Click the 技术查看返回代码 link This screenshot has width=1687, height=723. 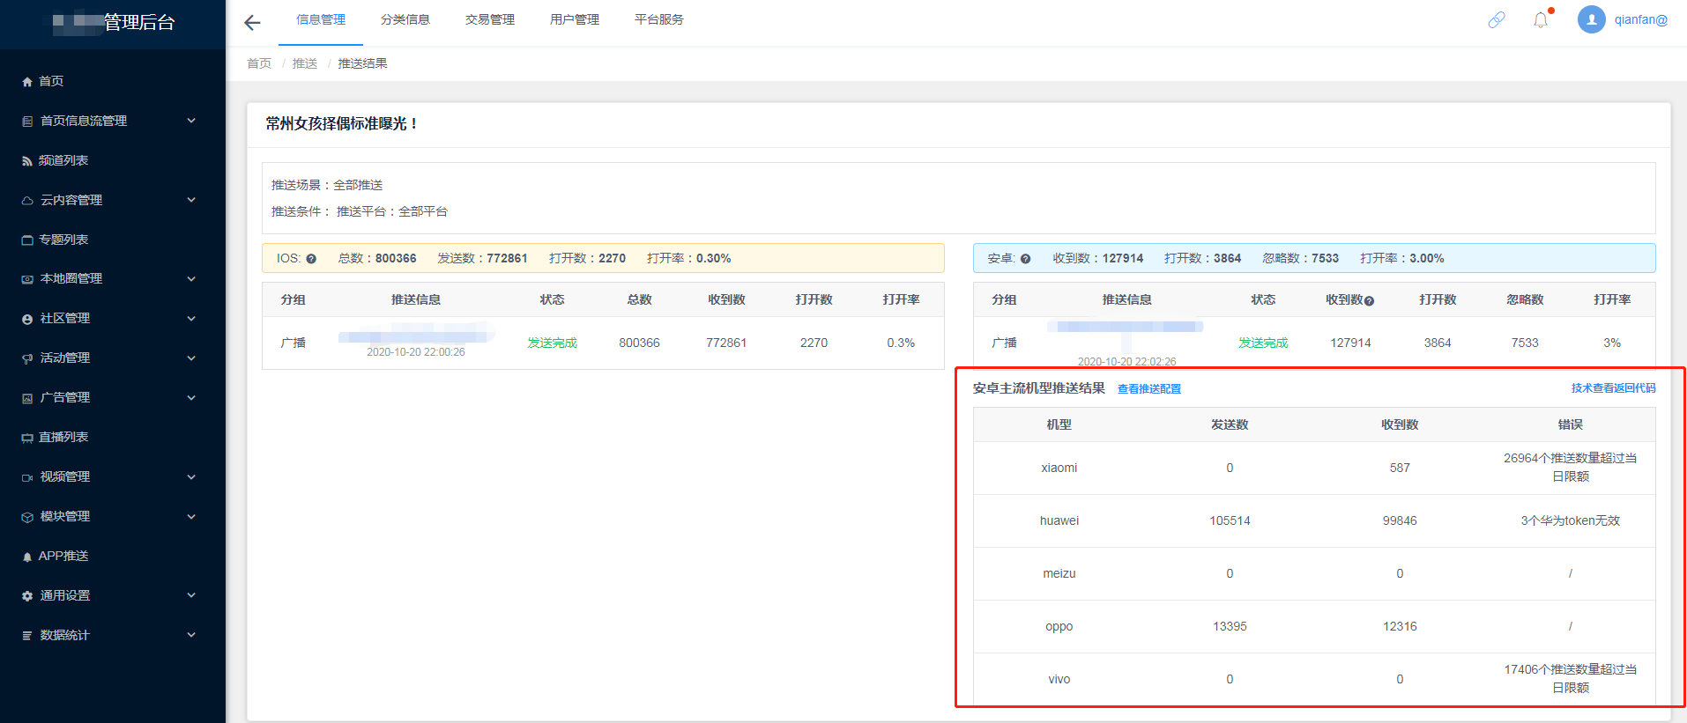point(1614,388)
